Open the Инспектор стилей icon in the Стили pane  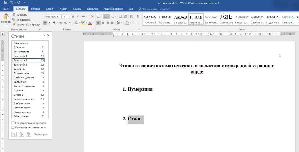click(x=21, y=134)
